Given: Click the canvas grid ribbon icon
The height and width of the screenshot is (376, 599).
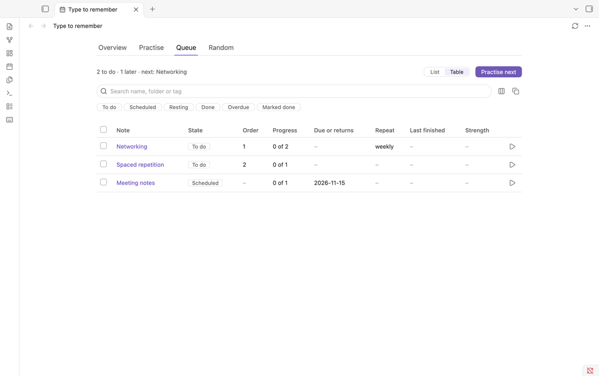Looking at the screenshot, I should click(x=10, y=53).
